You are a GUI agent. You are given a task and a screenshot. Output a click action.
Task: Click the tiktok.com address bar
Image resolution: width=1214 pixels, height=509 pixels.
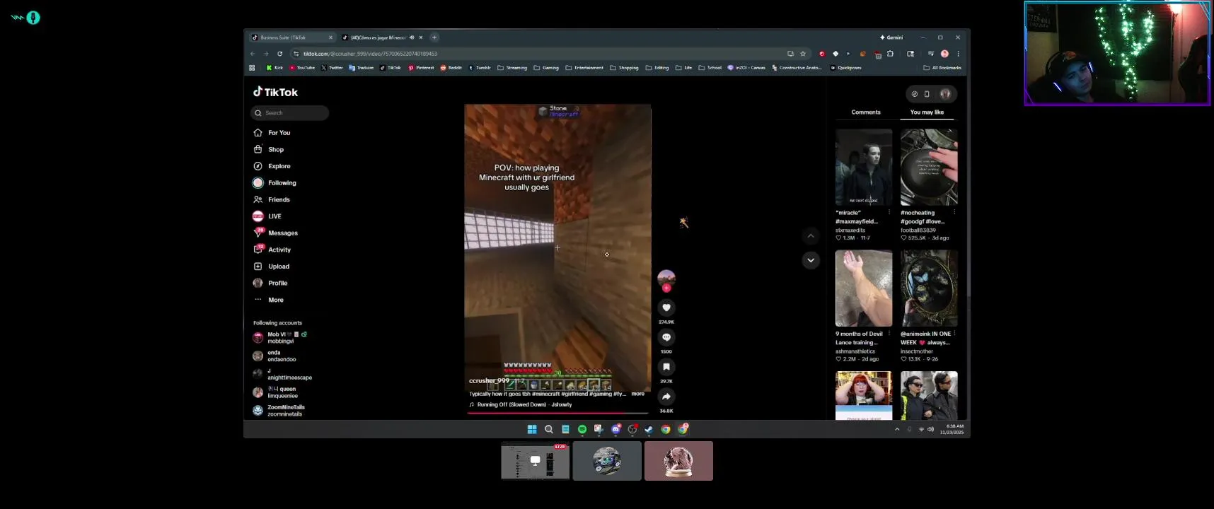point(538,54)
